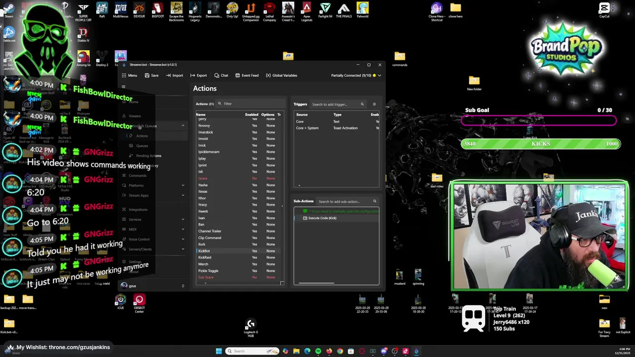The image size is (635, 357).
Task: Open Lethal Company desktop shortcut
Action: pos(269,11)
